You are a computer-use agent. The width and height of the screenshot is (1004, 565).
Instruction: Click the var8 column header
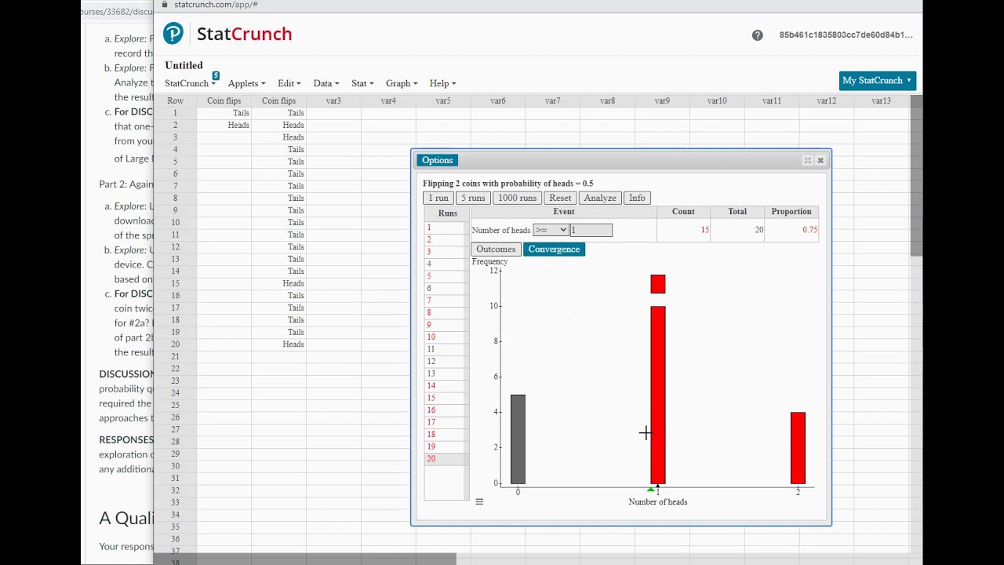[x=607, y=100]
